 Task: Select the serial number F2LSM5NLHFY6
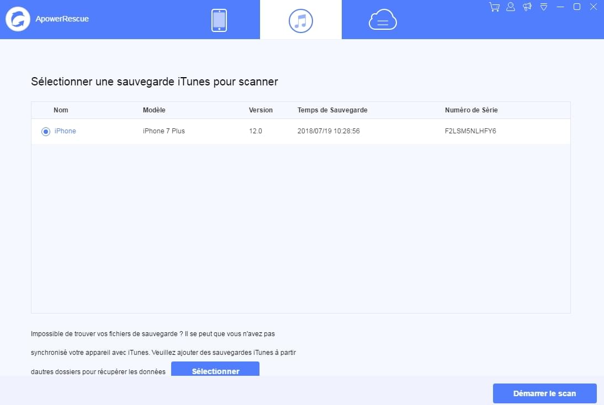pyautogui.click(x=471, y=131)
